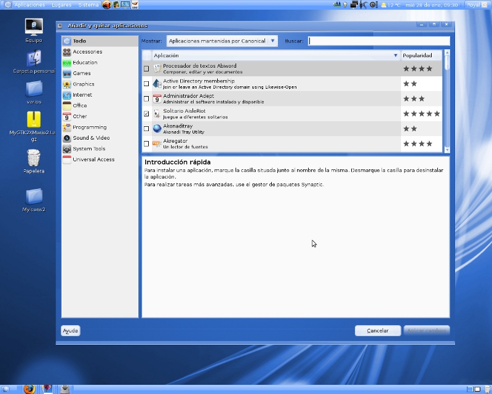Click the application list scrollbar up arrow
Image resolution: width=492 pixels, height=394 pixels.
447,52
